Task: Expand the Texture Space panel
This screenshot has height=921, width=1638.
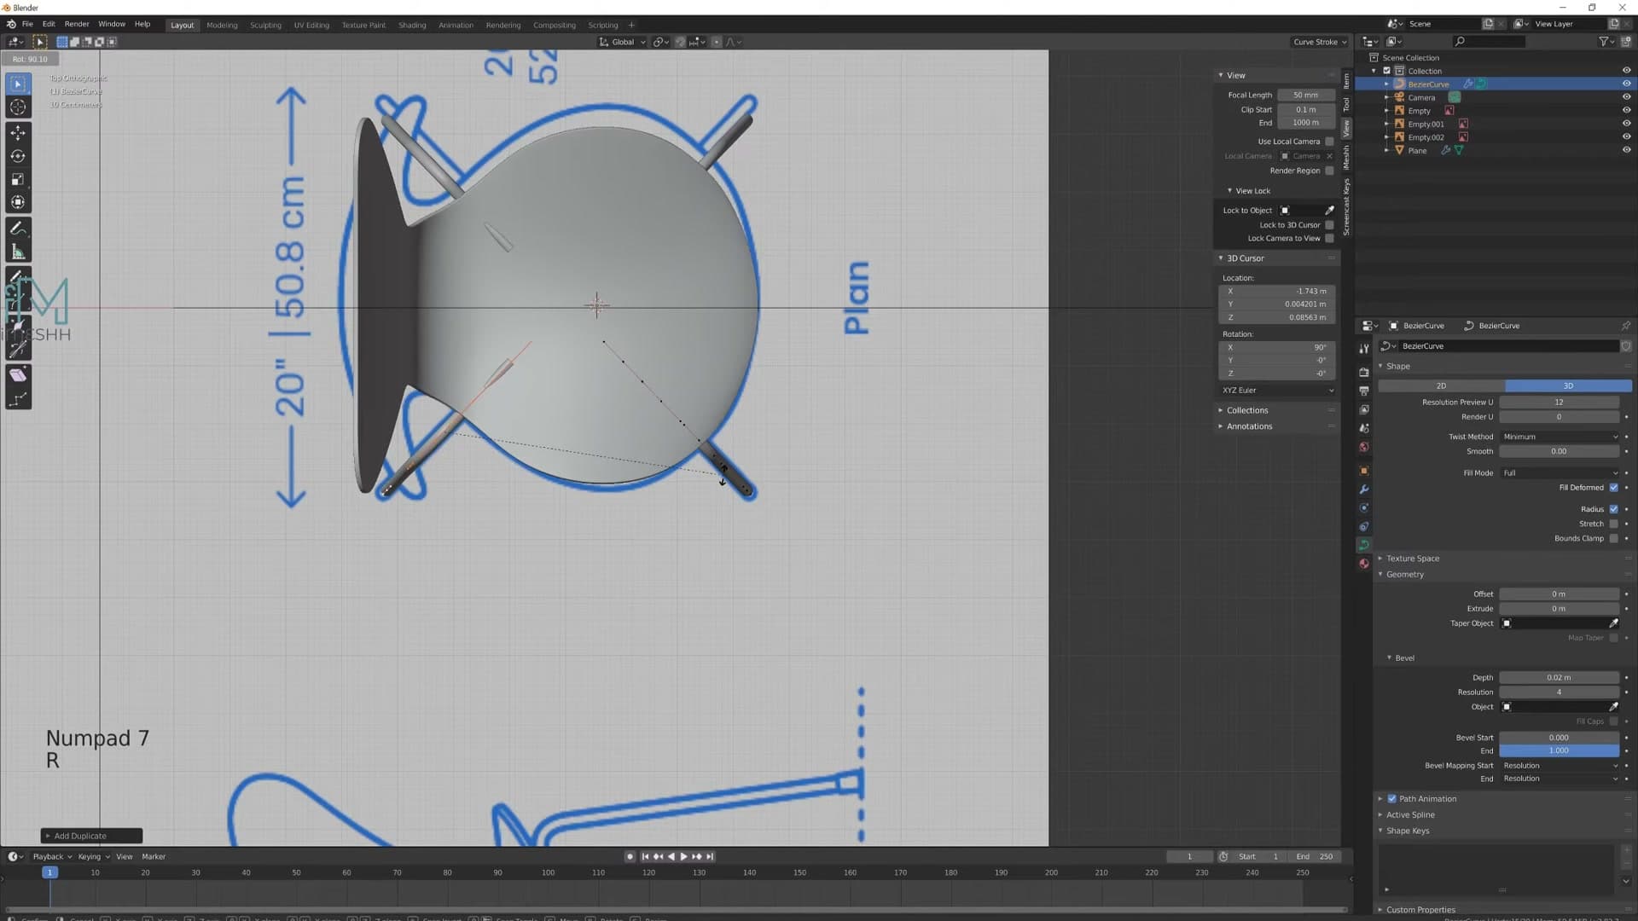Action: (1412, 559)
